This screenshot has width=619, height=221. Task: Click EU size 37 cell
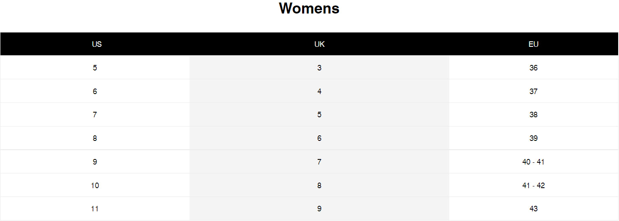pos(534,92)
